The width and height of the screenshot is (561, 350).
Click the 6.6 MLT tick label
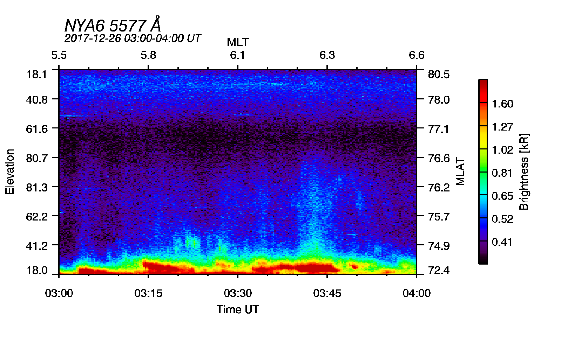(417, 55)
